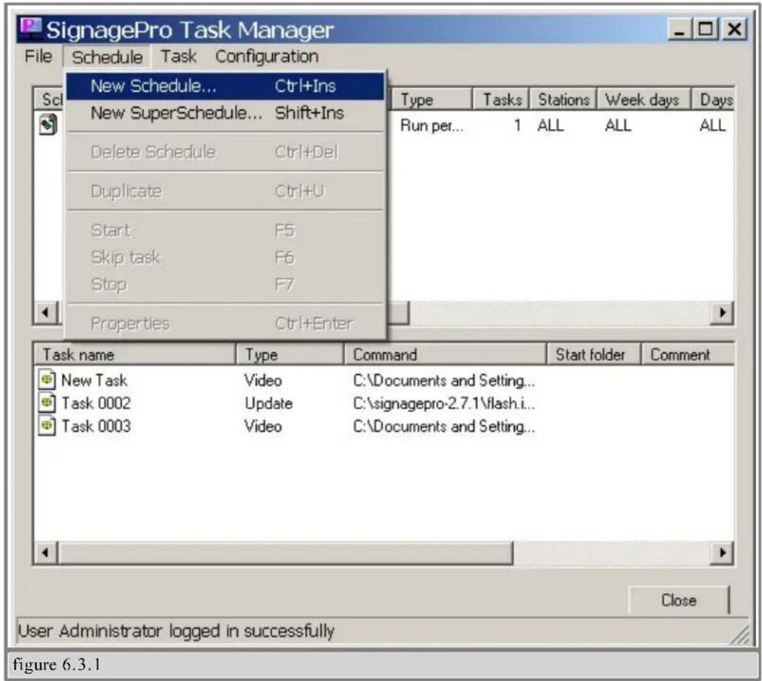Select the Task 0002 name
762x681 pixels.
tap(96, 404)
